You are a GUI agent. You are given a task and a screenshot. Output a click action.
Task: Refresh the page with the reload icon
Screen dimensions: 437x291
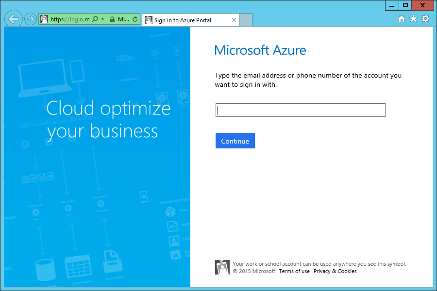pos(135,19)
